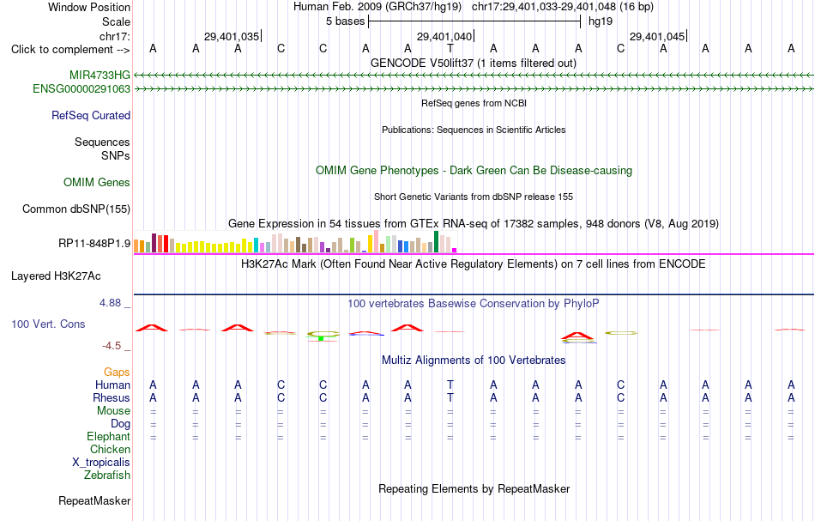Select the 'Elephant' alignment row label
Image resolution: width=815 pixels, height=521 pixels.
pos(109,436)
